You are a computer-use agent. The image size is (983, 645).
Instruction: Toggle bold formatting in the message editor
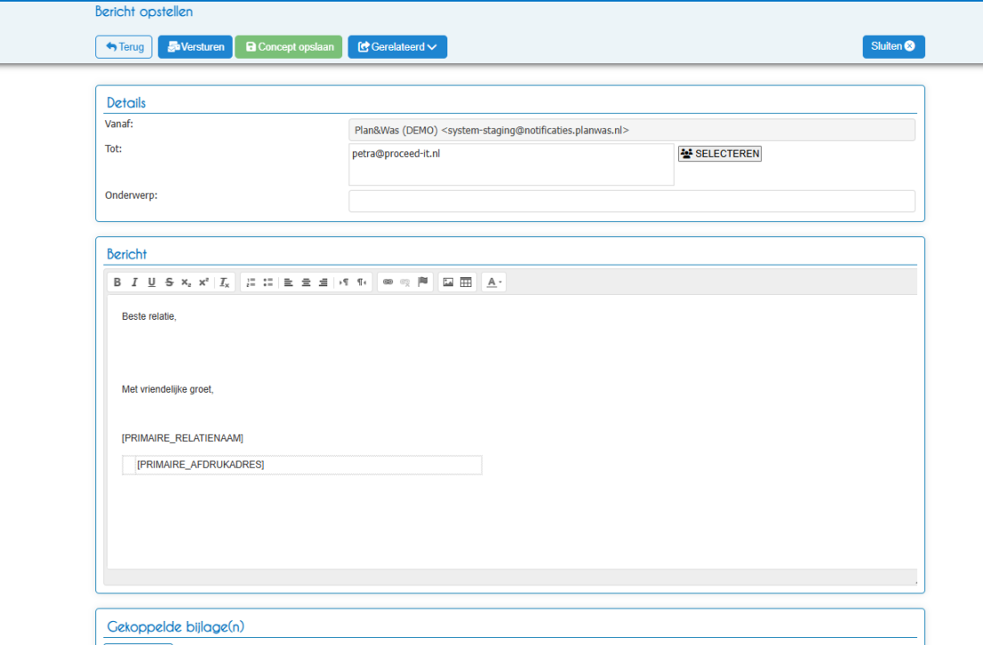(x=118, y=282)
